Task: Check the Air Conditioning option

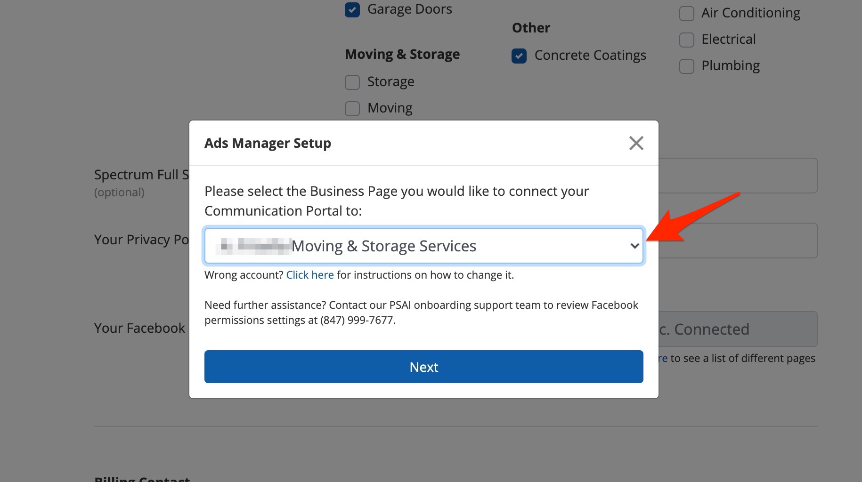Action: point(686,14)
